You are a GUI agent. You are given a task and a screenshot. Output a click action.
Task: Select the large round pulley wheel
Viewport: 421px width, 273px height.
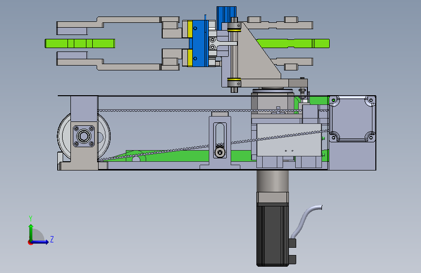(84, 136)
